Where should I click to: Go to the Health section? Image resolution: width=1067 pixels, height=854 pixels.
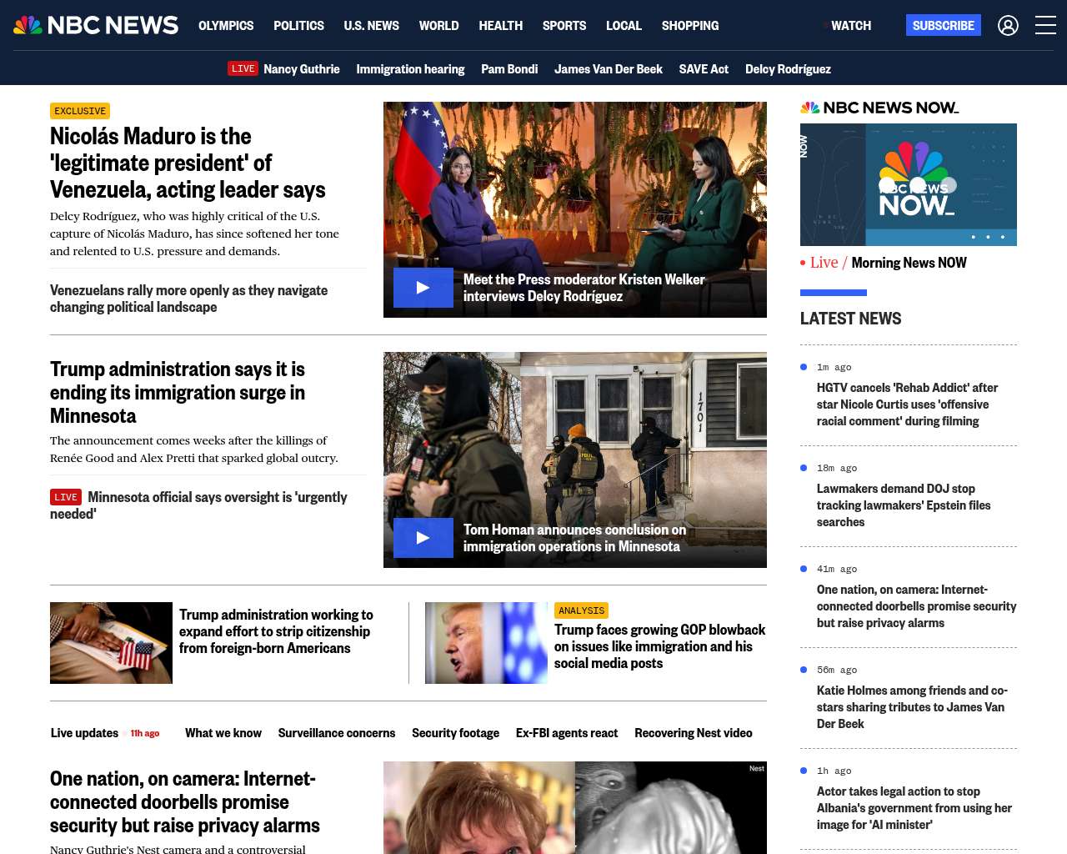point(500,26)
